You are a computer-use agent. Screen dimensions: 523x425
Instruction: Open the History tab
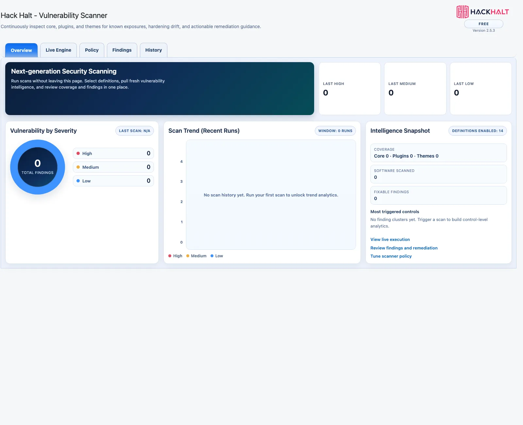point(154,50)
